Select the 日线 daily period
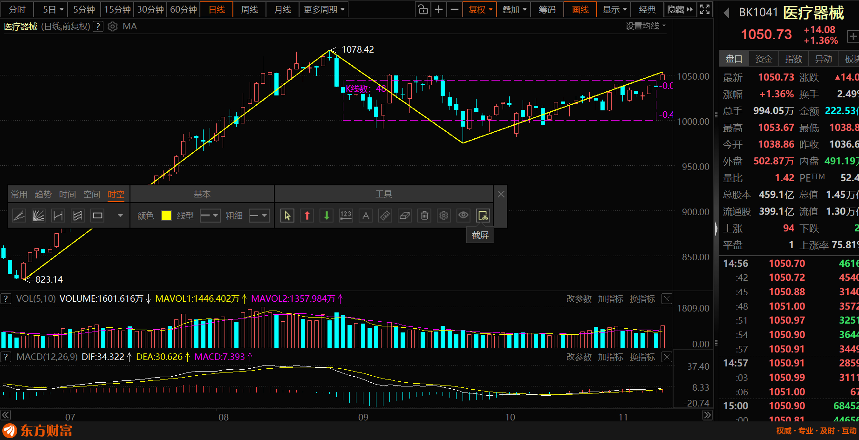859x440 pixels. coord(217,9)
